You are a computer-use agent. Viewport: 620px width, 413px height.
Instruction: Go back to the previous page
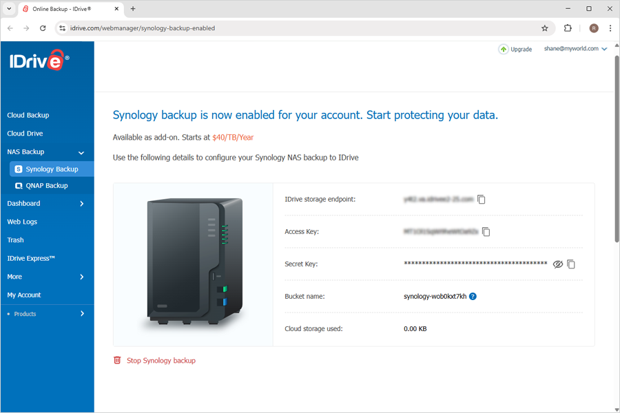(x=10, y=28)
